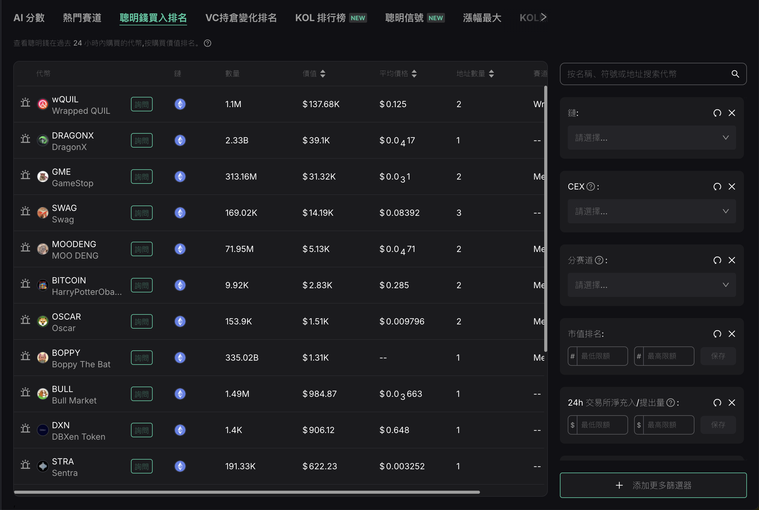This screenshot has height=510, width=759.
Task: Click the alert bell icon for wQUIL
Action: (x=25, y=103)
